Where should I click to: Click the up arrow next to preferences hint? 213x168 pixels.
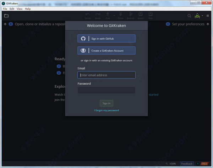click(x=208, y=24)
